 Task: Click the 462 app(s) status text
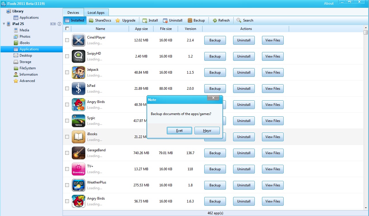click(215, 213)
